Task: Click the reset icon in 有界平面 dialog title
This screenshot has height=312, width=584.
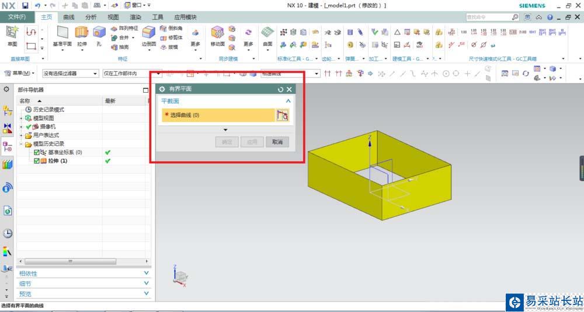Action: coord(281,89)
